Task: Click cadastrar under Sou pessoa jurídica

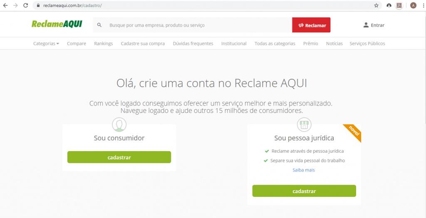Action: point(304,191)
